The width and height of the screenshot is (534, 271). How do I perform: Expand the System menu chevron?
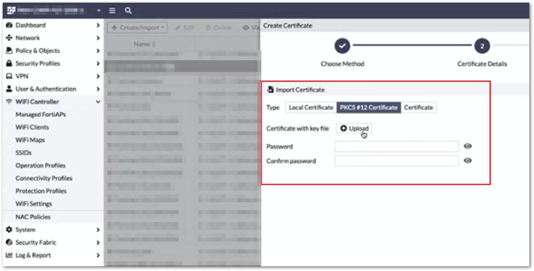98,230
